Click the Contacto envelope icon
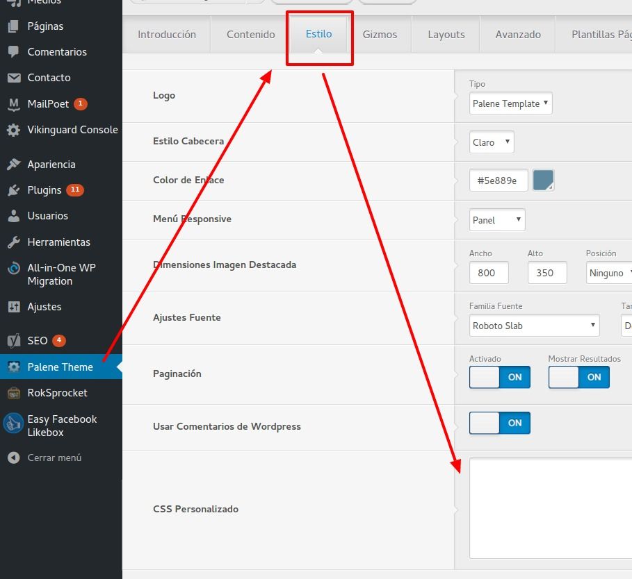The image size is (632, 579). click(x=14, y=78)
